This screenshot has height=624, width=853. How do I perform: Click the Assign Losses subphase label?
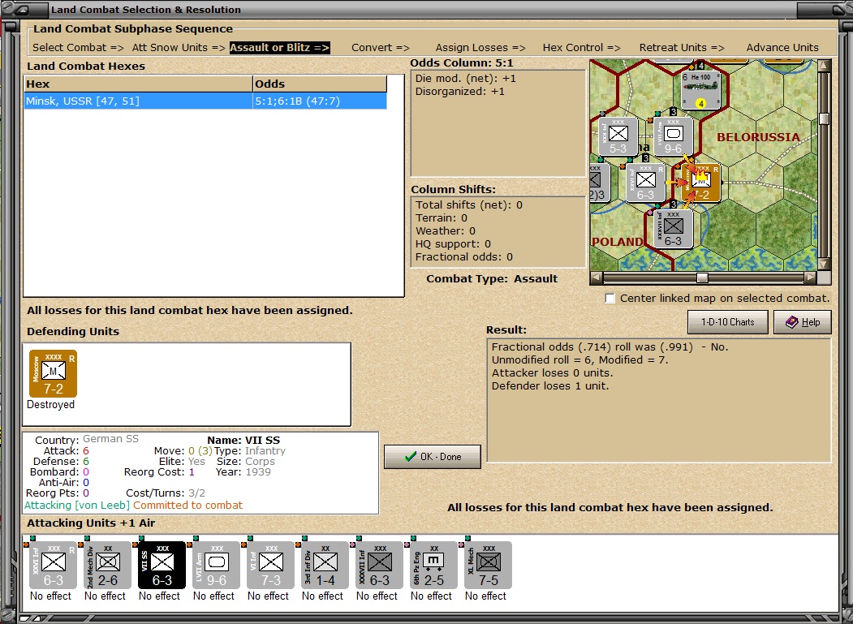[x=480, y=47]
